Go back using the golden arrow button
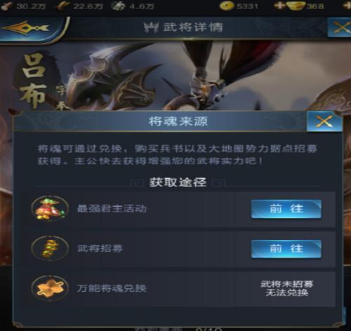The height and width of the screenshot is (331, 351). (26, 29)
